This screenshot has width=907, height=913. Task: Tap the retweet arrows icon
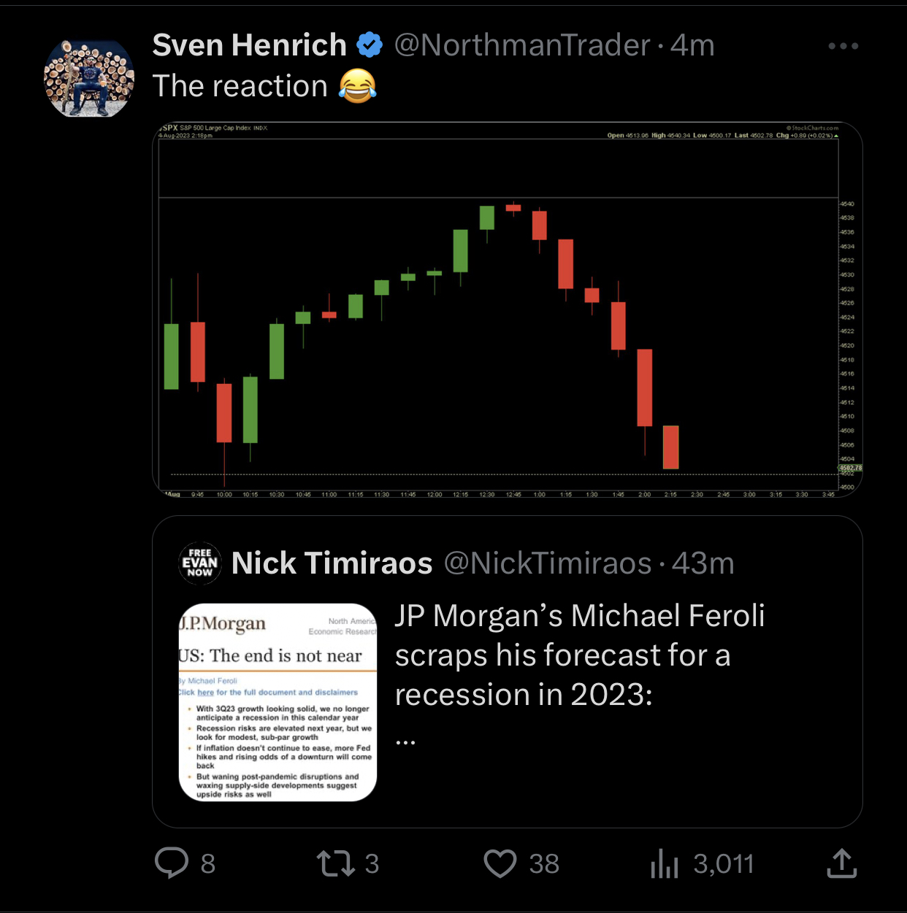336,863
